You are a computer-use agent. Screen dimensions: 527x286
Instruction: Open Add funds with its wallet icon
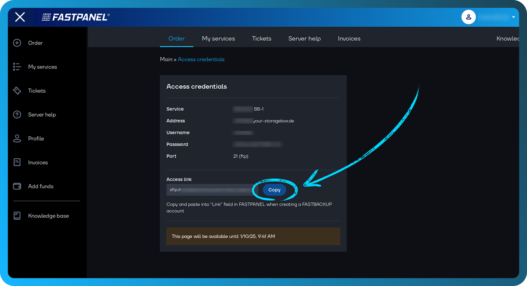pos(17,186)
